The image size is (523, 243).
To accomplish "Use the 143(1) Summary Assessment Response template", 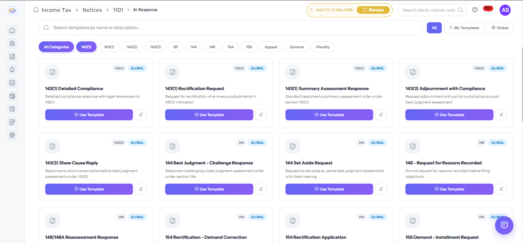I will (x=329, y=115).
